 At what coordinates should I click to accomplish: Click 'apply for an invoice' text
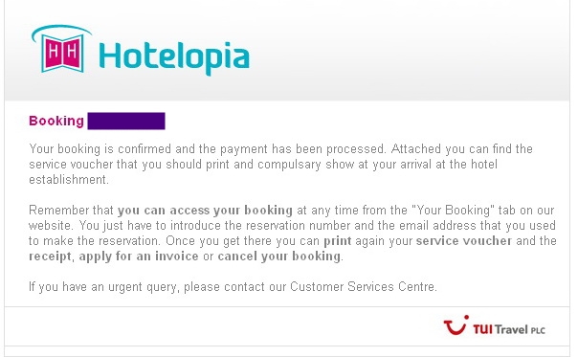coord(139,257)
